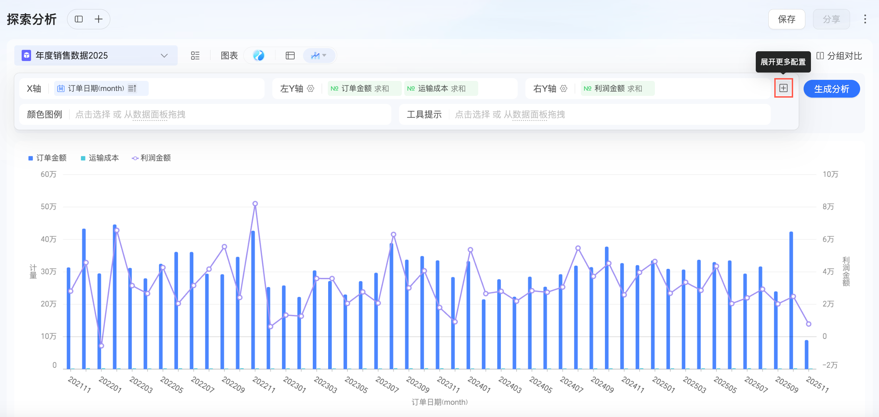Open the 年度销售数据2025 dataset dropdown

[96, 55]
